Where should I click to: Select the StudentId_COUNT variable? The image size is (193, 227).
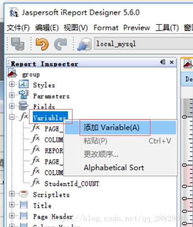coord(72,184)
